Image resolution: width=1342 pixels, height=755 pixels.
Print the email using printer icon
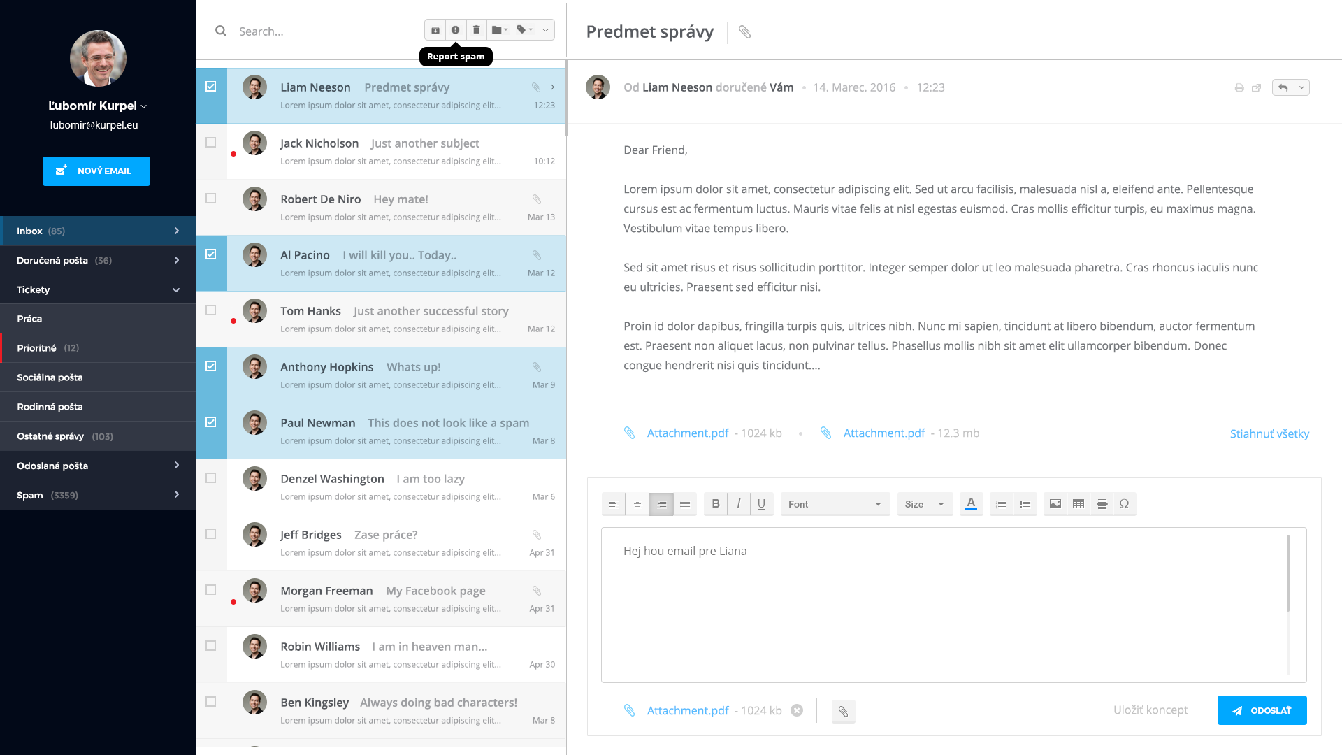1239,88
